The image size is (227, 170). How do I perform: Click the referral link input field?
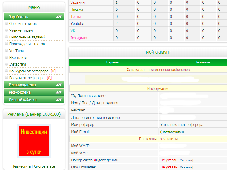(156, 79)
